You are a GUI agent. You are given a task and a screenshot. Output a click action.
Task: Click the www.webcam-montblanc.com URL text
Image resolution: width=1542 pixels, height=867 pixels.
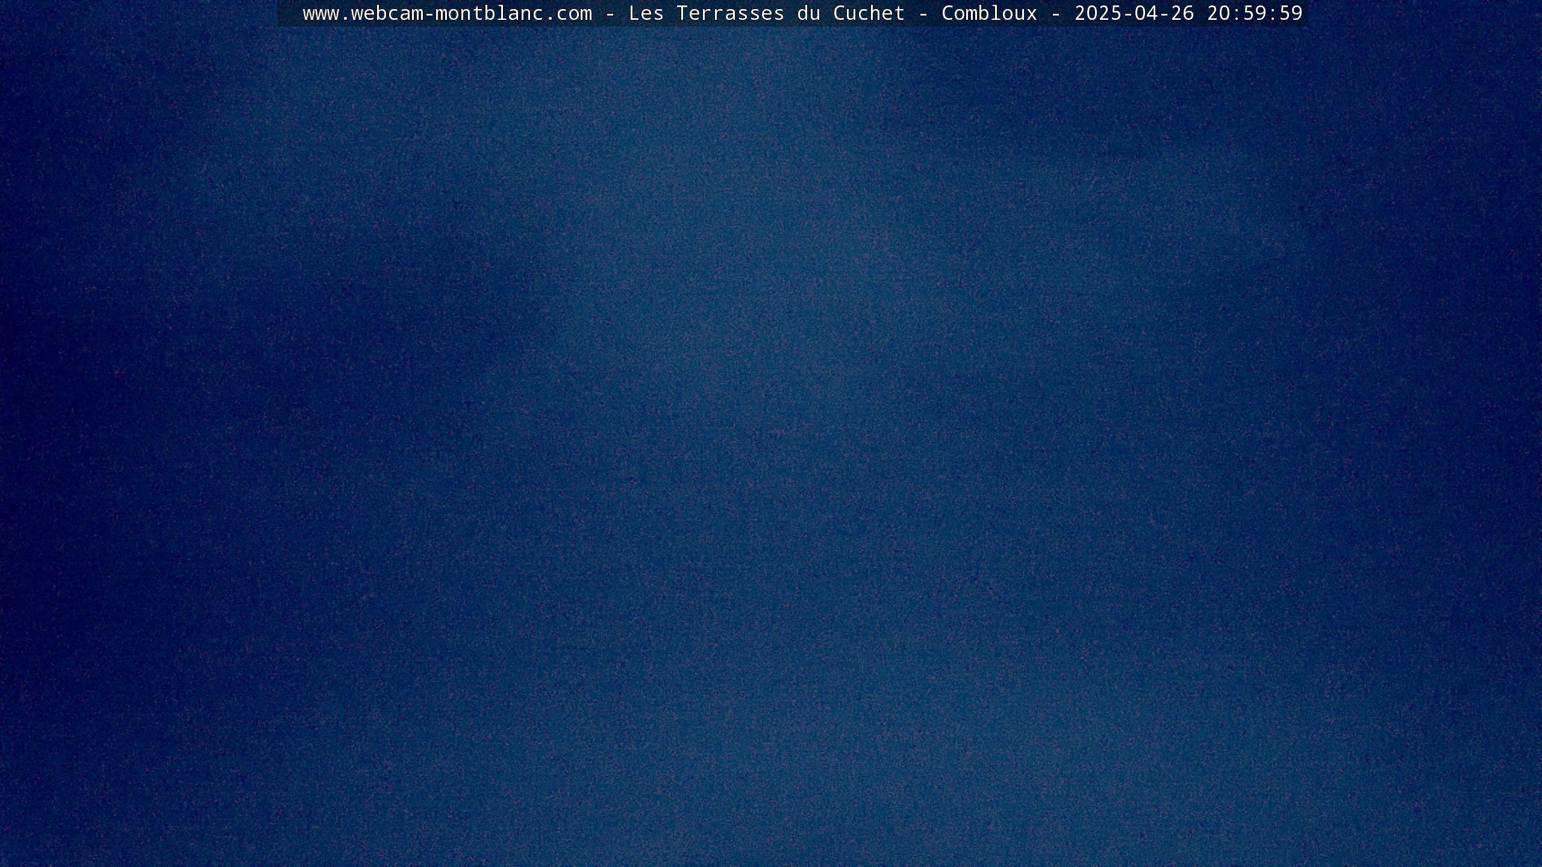pyautogui.click(x=447, y=13)
